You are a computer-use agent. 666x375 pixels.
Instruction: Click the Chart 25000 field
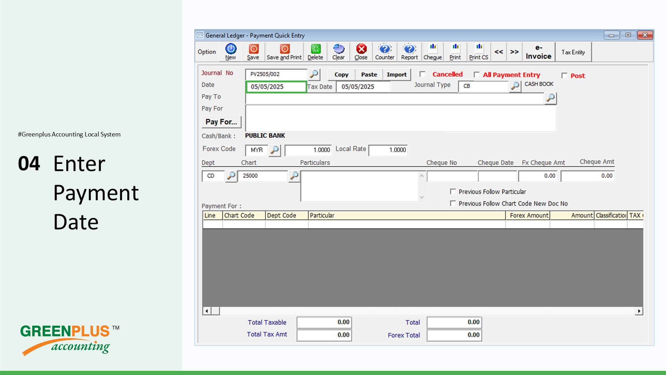[x=263, y=176]
